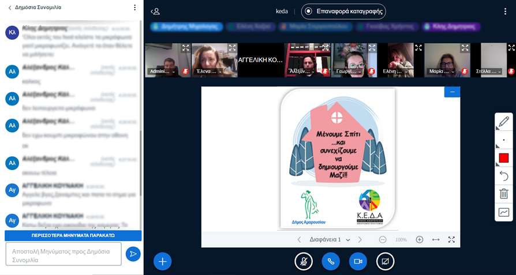The image size is (516, 275).
Task: Open the drawing thickness selector
Action: point(503,140)
